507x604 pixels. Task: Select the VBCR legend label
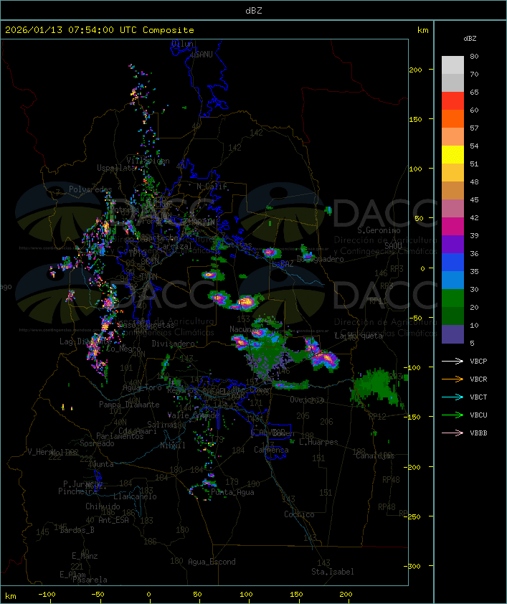(478, 379)
